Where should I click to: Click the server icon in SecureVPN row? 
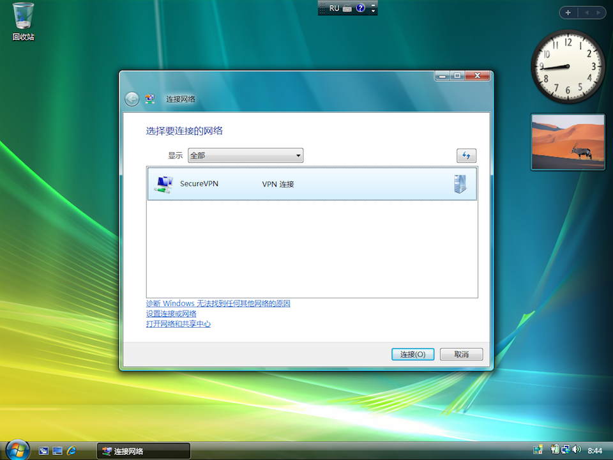460,184
